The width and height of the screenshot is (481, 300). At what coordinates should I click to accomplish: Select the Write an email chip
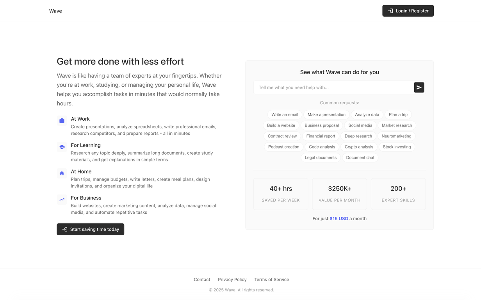click(285, 114)
